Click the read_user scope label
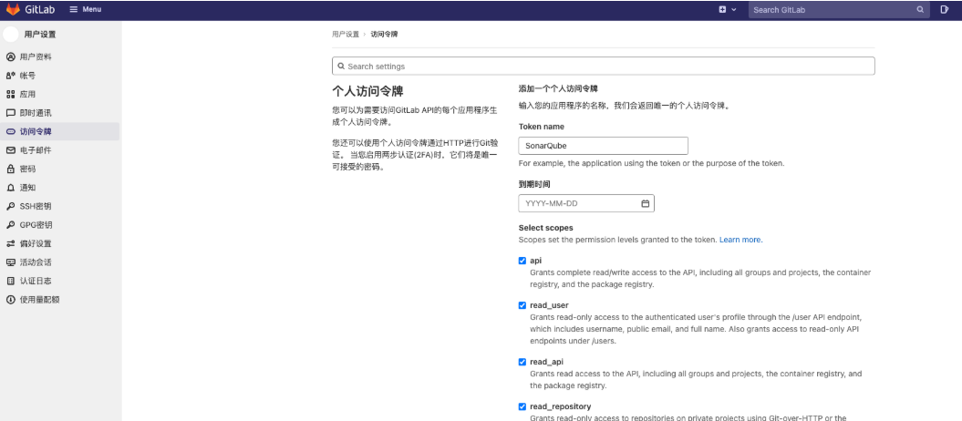This screenshot has width=962, height=421. [x=549, y=305]
